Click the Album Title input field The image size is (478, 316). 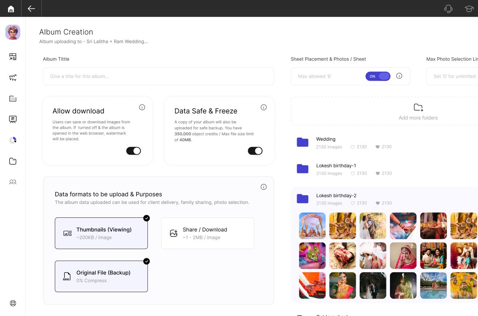(x=158, y=76)
